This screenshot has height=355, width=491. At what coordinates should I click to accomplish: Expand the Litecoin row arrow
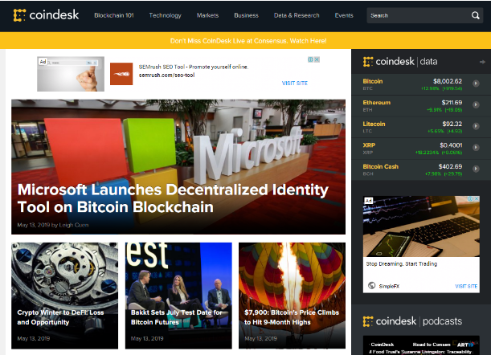(x=476, y=126)
